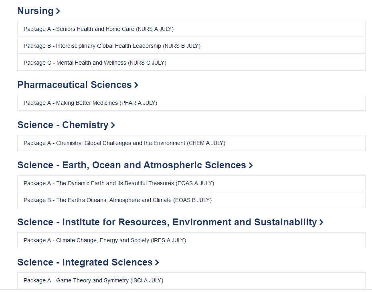This screenshot has width=372, height=292.
Task: Click the chevron next to Pharmaceutical Sciences
Action: pyautogui.click(x=136, y=85)
